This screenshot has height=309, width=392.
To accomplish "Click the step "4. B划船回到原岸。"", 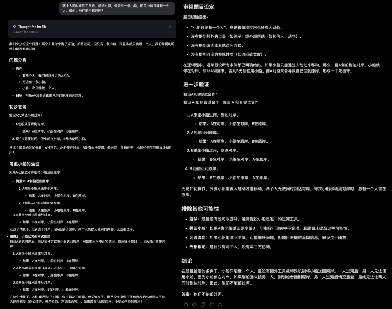I will tap(202, 169).
